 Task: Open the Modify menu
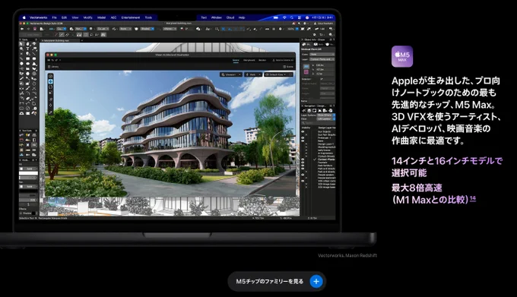[x=87, y=17]
